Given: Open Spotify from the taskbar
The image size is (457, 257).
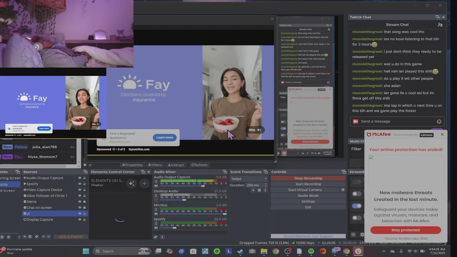Looking at the screenshot, I should coord(311,251).
